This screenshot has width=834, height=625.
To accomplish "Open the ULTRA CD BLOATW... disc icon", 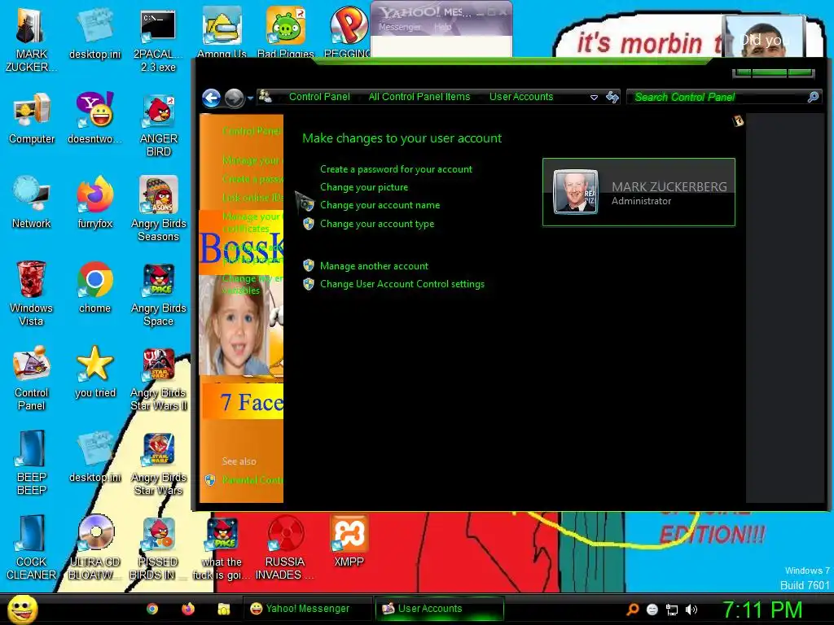I will 95,547.
